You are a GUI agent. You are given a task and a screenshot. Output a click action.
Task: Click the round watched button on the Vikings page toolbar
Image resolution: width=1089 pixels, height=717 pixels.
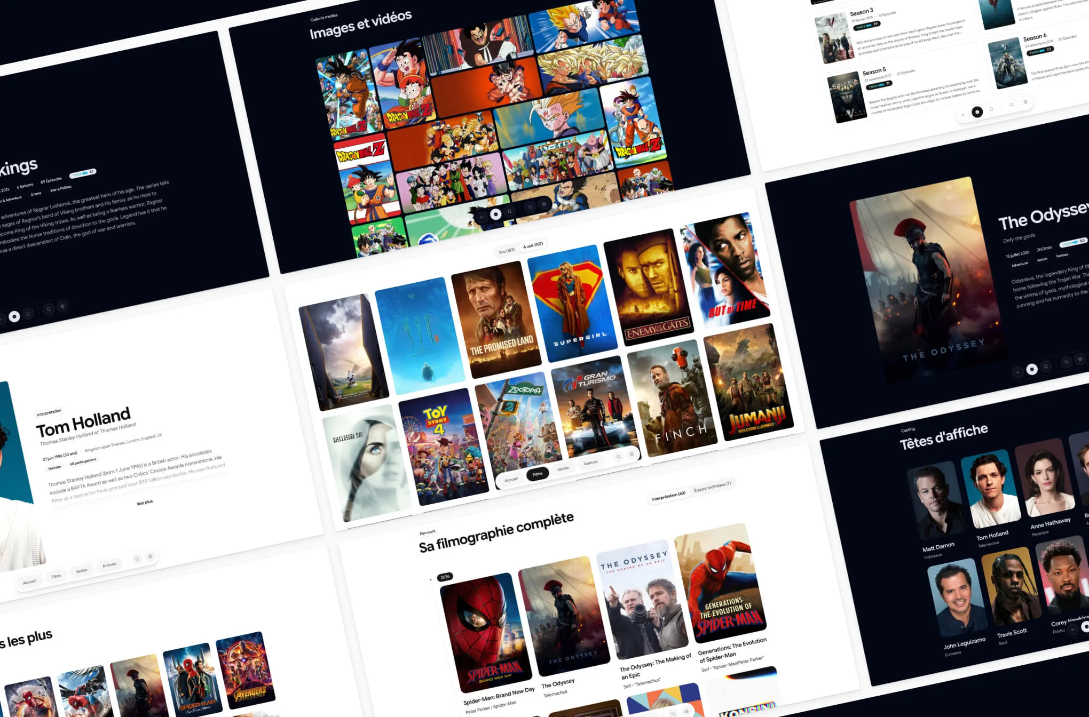14,316
